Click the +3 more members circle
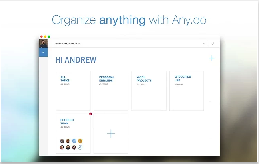 pyautogui.click(x=80, y=147)
